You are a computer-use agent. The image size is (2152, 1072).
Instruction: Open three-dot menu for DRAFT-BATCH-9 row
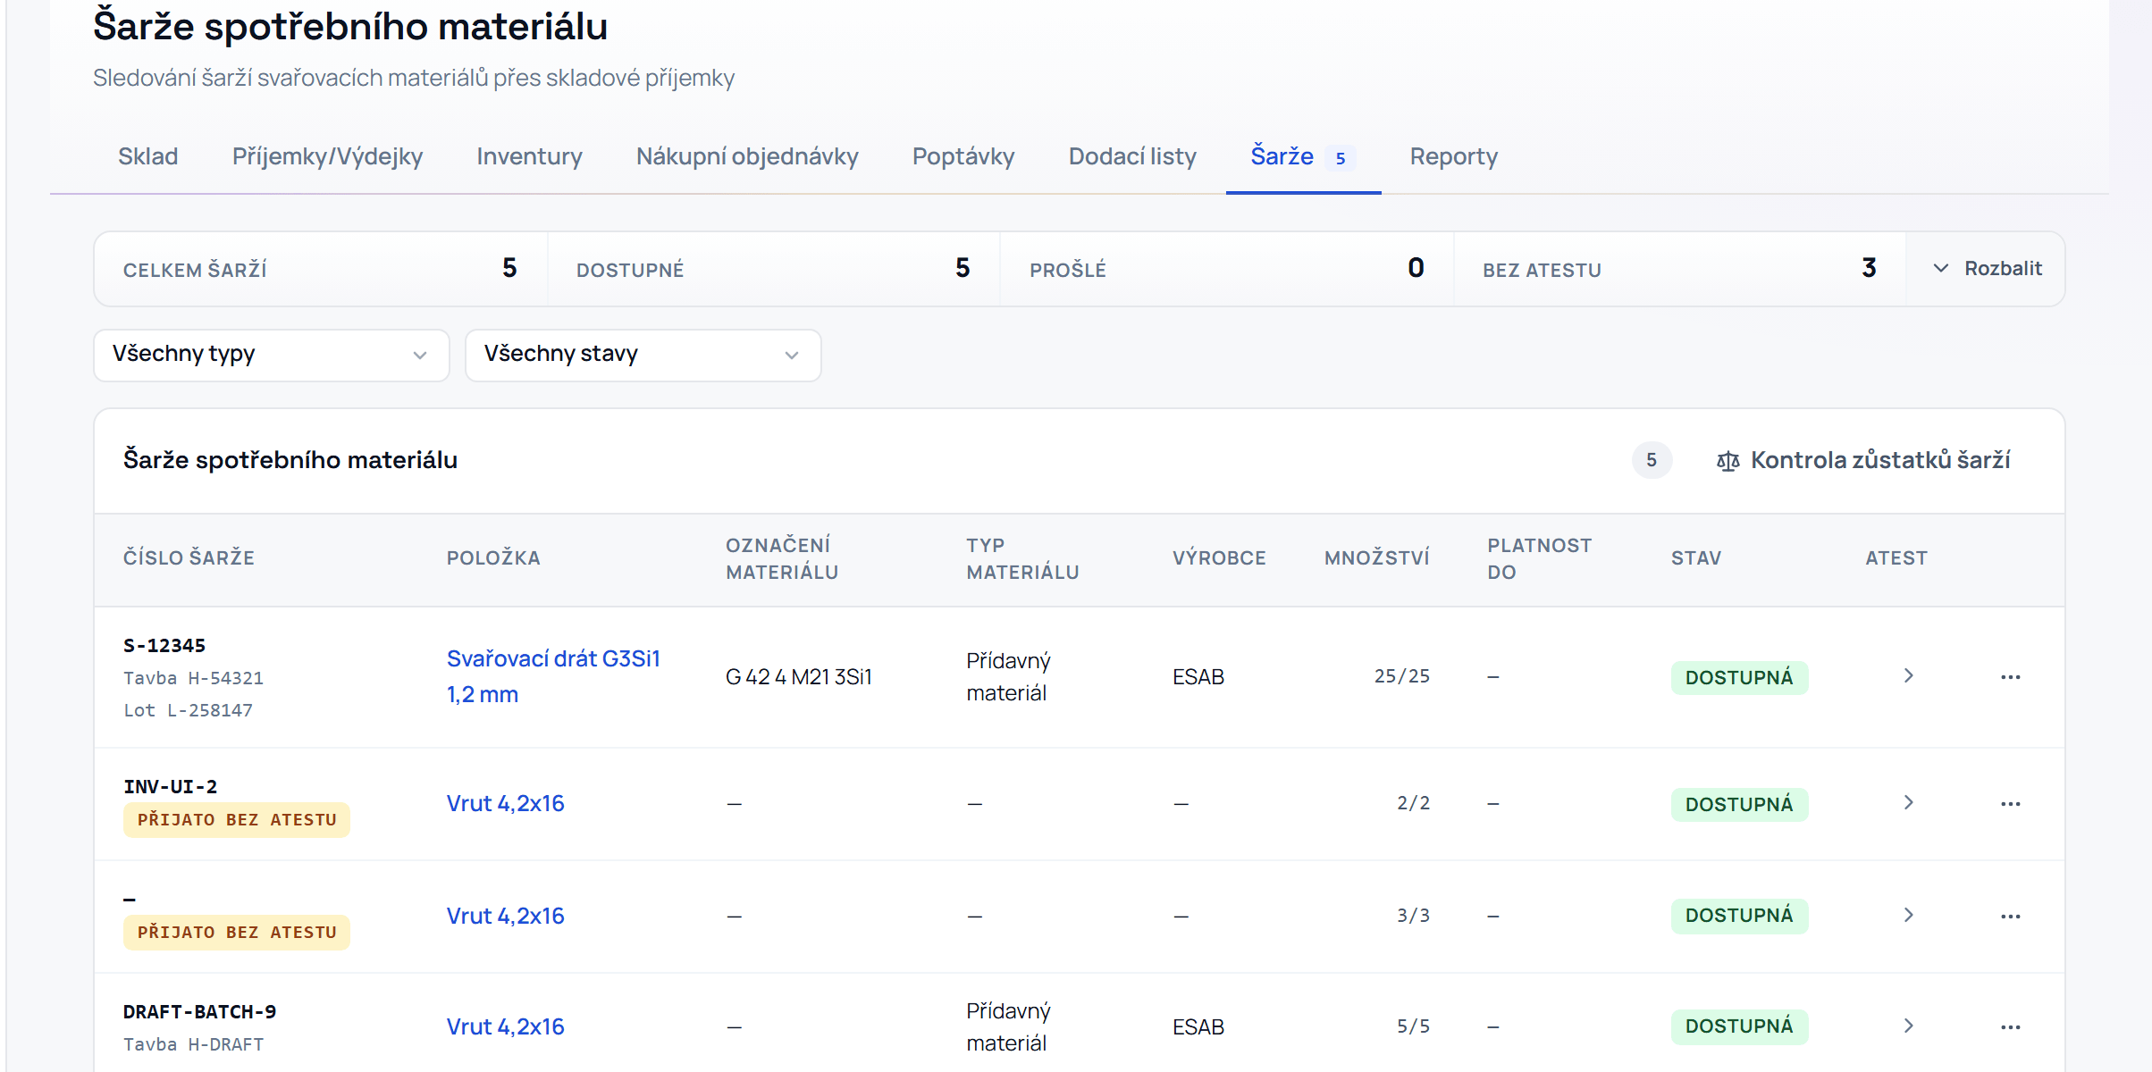tap(2010, 1027)
